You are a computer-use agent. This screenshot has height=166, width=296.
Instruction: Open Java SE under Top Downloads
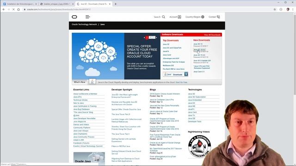click(x=166, y=44)
